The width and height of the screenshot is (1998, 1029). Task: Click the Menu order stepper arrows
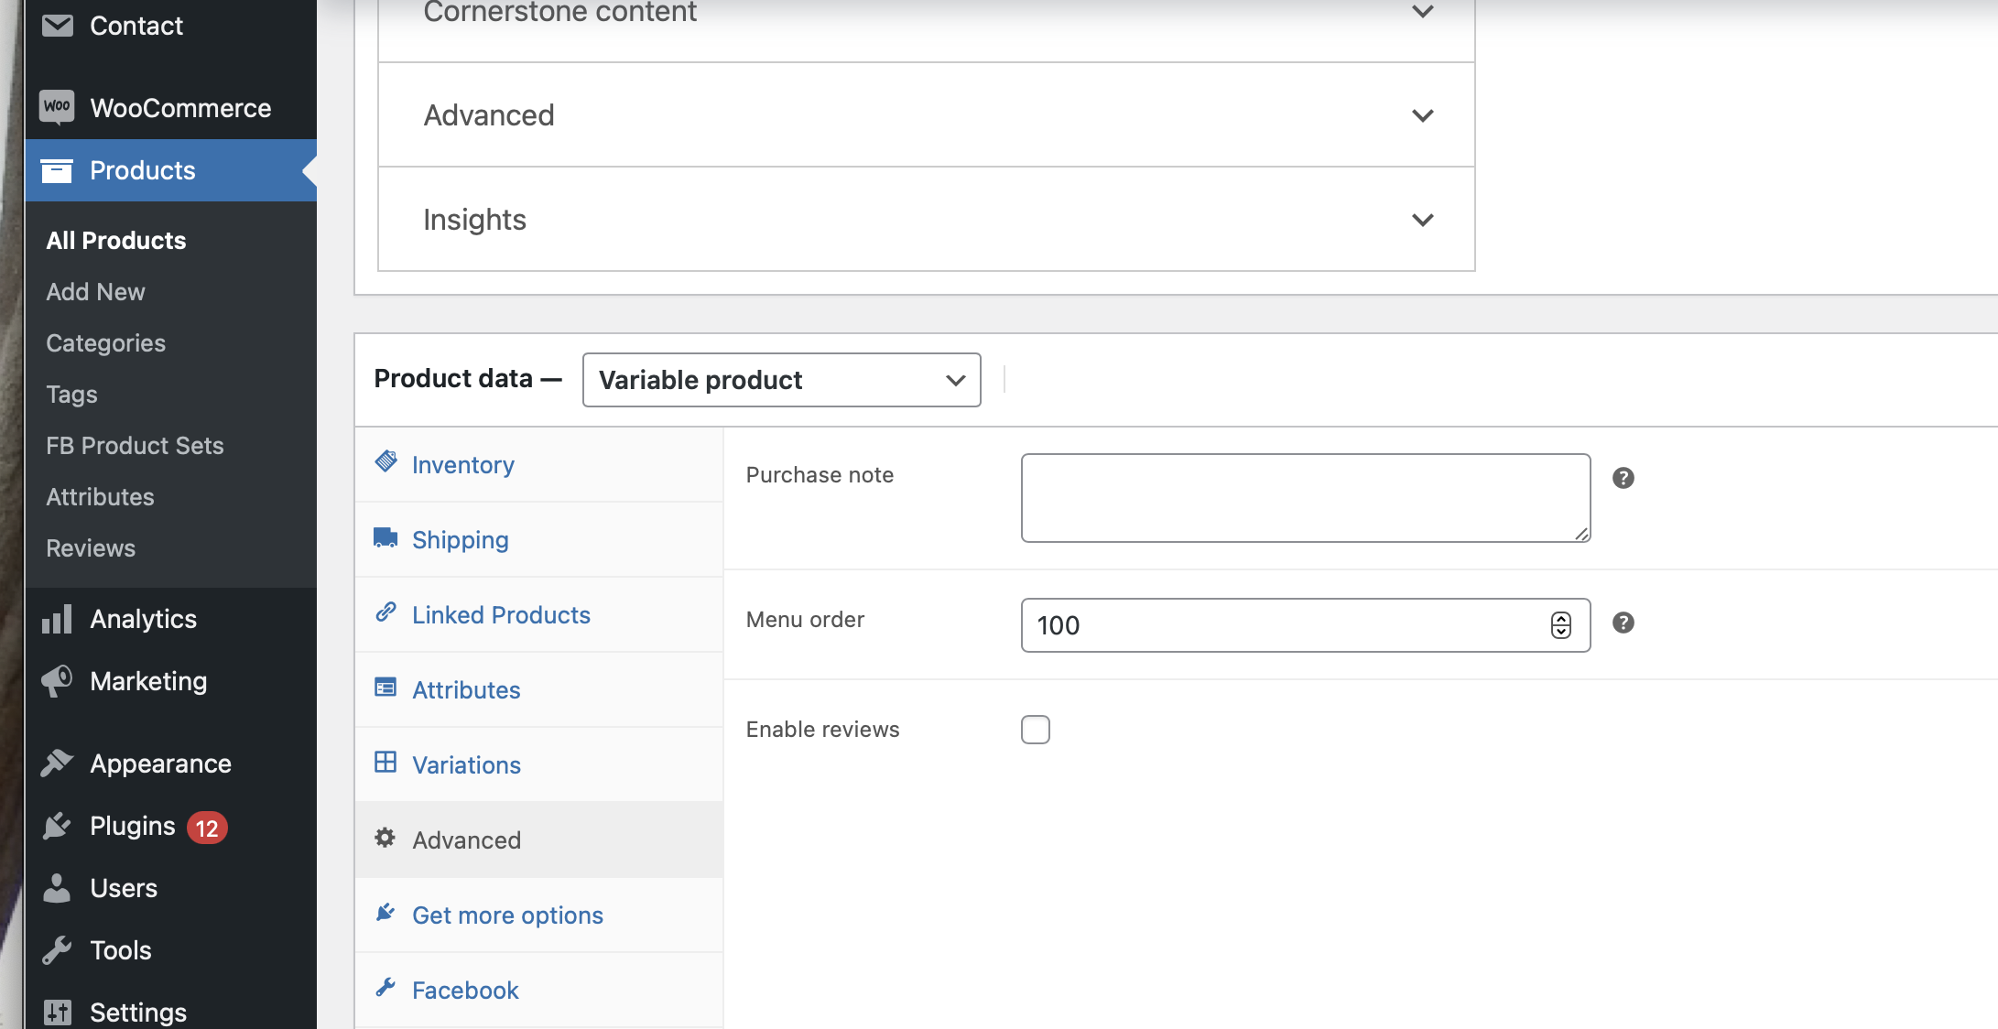(x=1560, y=625)
